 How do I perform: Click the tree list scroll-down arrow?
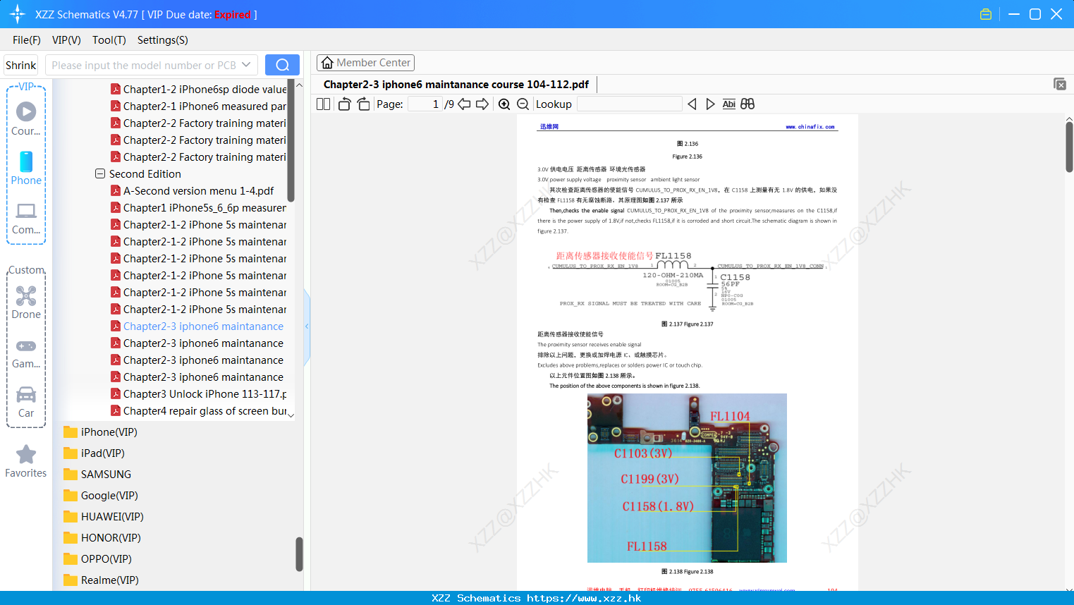point(291,415)
